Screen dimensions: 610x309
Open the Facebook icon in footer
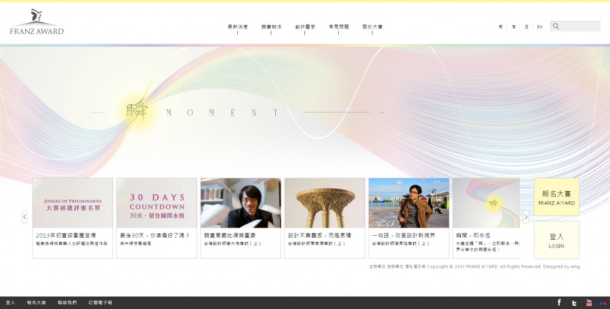559,302
